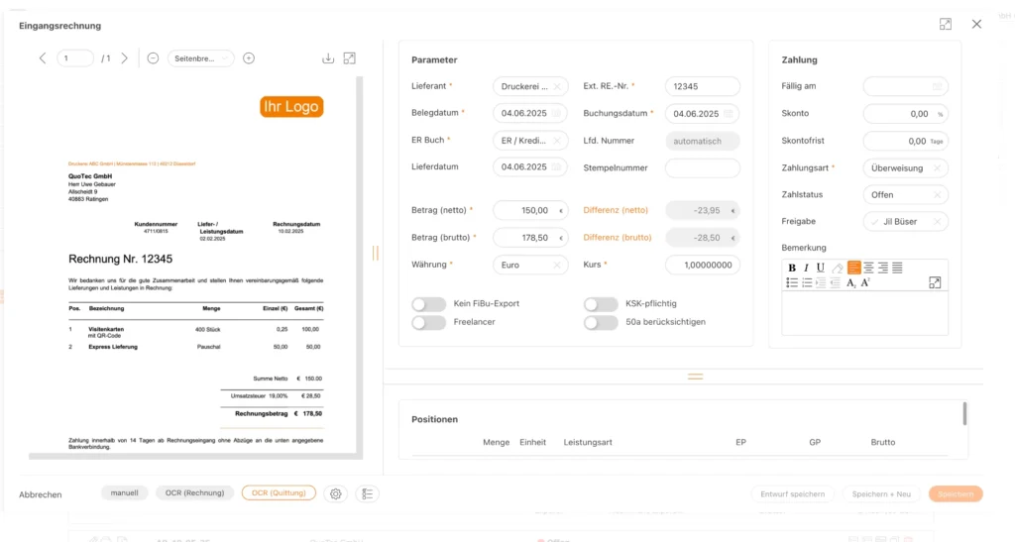Open Zahlungsart Überweisung dropdown

(x=905, y=168)
